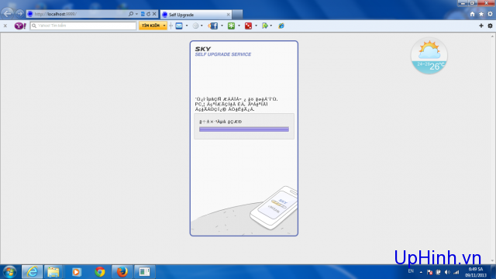
Task: Click the green arrow document toolbar icon
Action: click(265, 26)
